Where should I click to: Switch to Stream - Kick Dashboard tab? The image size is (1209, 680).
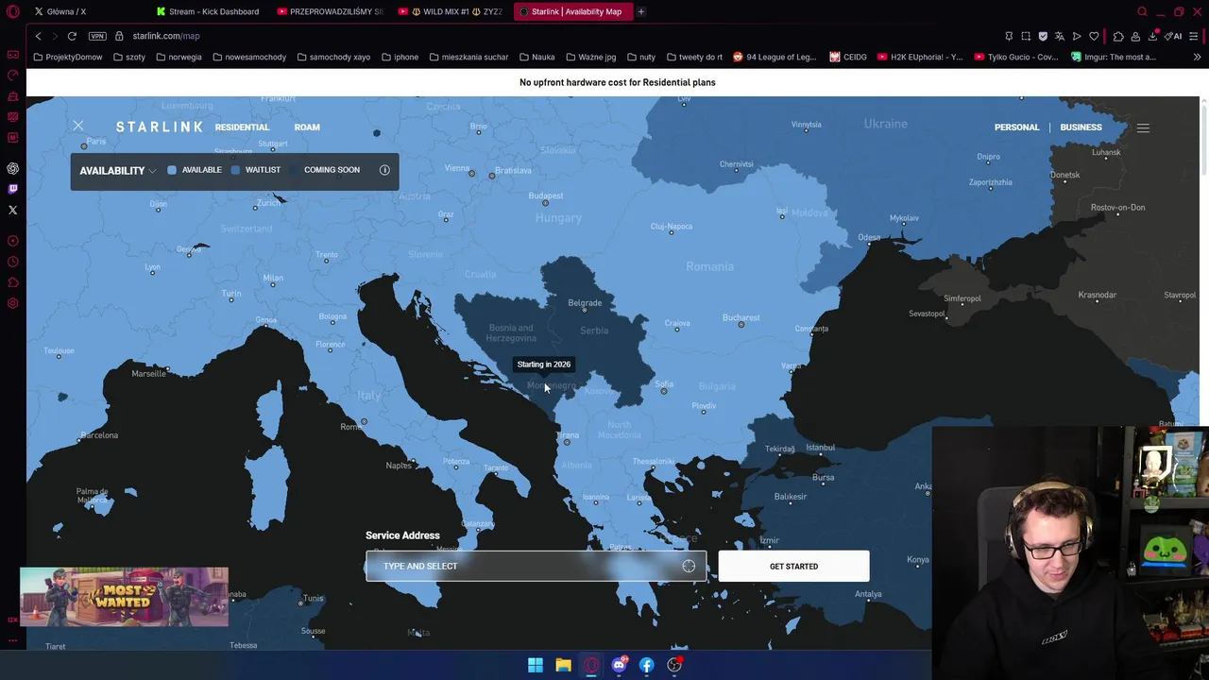click(x=207, y=11)
